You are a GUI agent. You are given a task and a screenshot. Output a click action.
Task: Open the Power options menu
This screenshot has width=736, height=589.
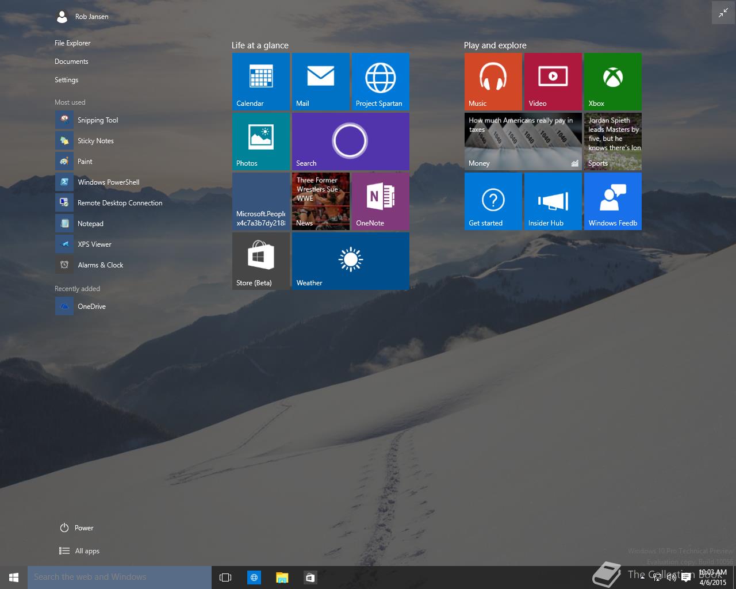[76, 528]
